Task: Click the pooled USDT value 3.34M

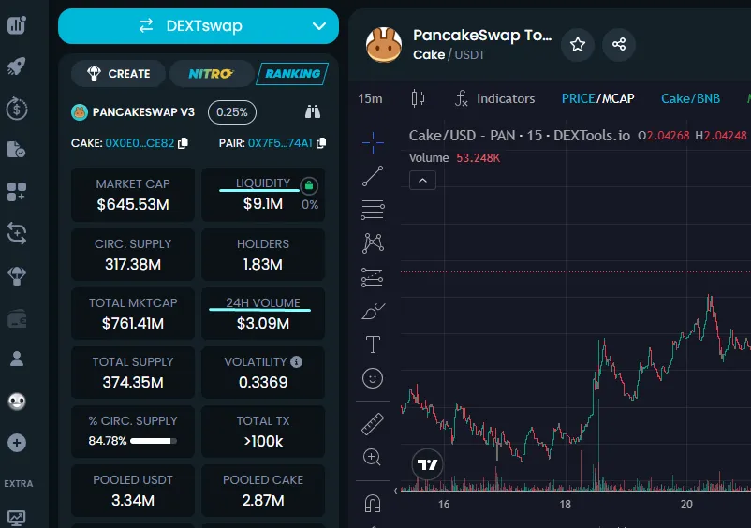Action: pyautogui.click(x=133, y=500)
